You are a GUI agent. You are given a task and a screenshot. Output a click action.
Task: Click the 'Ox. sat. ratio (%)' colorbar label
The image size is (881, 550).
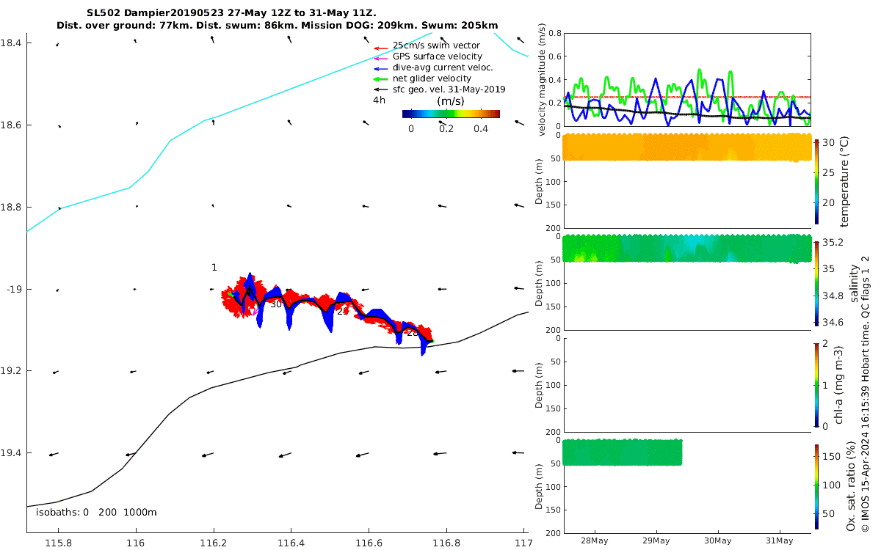pos(851,487)
